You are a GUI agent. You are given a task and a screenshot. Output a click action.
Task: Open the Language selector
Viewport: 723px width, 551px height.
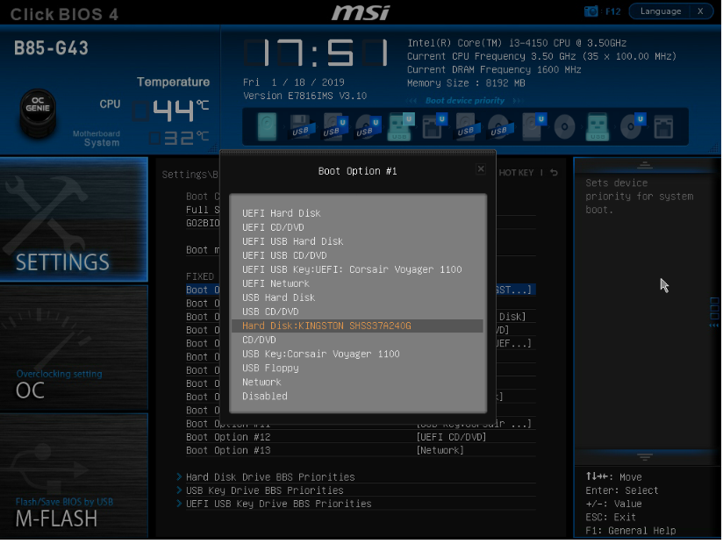click(661, 11)
